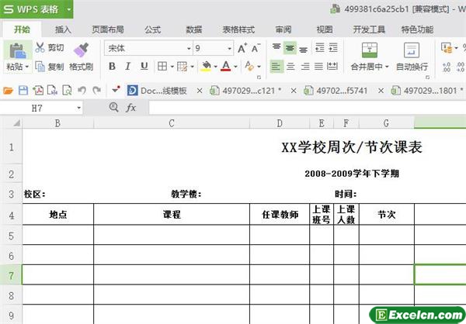The image size is (466, 324).
Task: Click the zoom magnifier beside fx
Action: pos(114,108)
